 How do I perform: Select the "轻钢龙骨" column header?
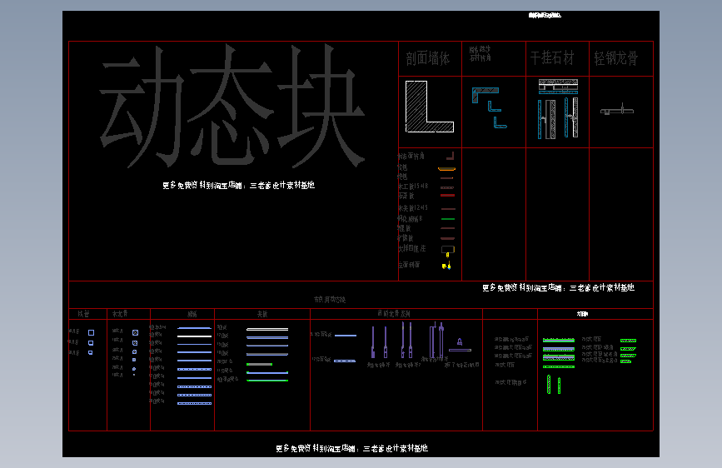tap(616, 58)
